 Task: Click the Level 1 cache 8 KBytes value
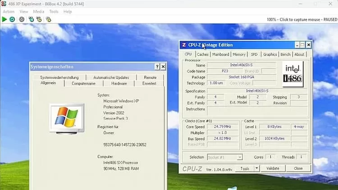274,127
